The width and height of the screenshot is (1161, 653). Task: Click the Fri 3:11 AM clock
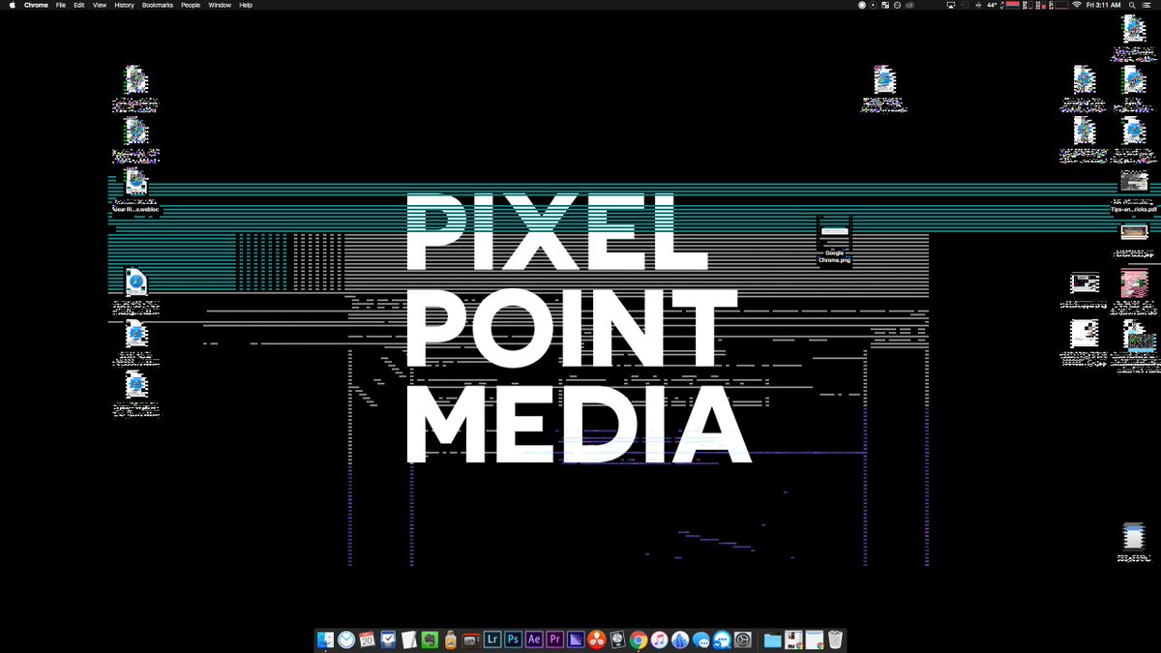point(1104,5)
